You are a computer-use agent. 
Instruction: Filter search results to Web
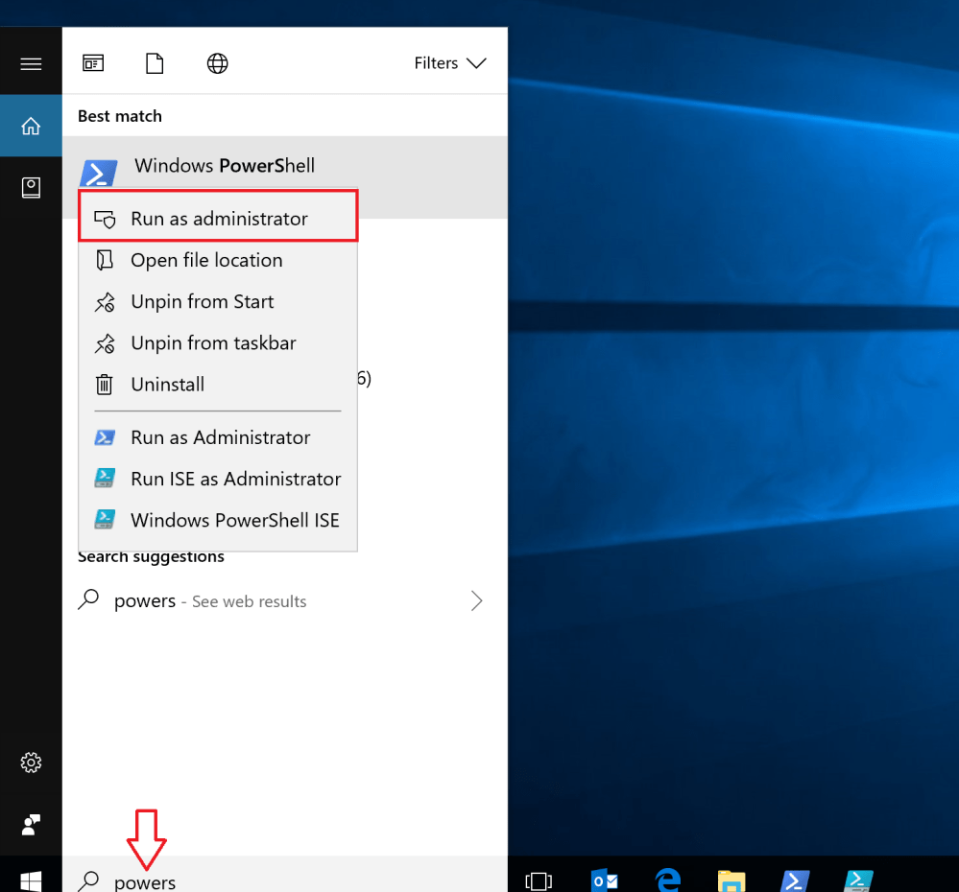pyautogui.click(x=217, y=62)
